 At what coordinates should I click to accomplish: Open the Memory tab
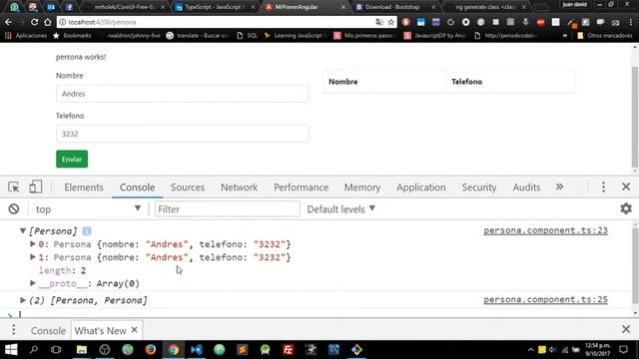362,187
